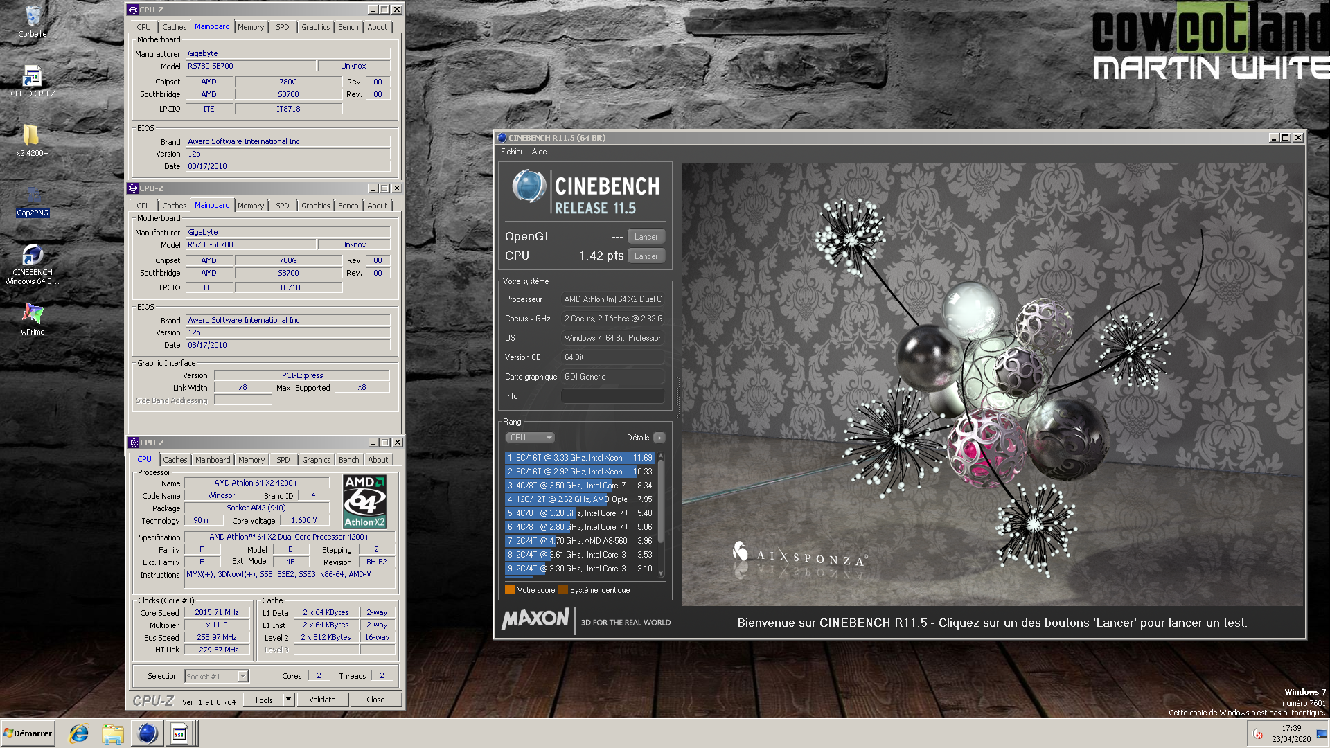This screenshot has height=748, width=1330.
Task: Select Bench tab in top CPU-Z window
Action: click(x=348, y=27)
